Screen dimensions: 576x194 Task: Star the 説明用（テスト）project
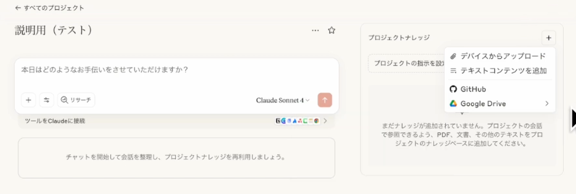[332, 30]
